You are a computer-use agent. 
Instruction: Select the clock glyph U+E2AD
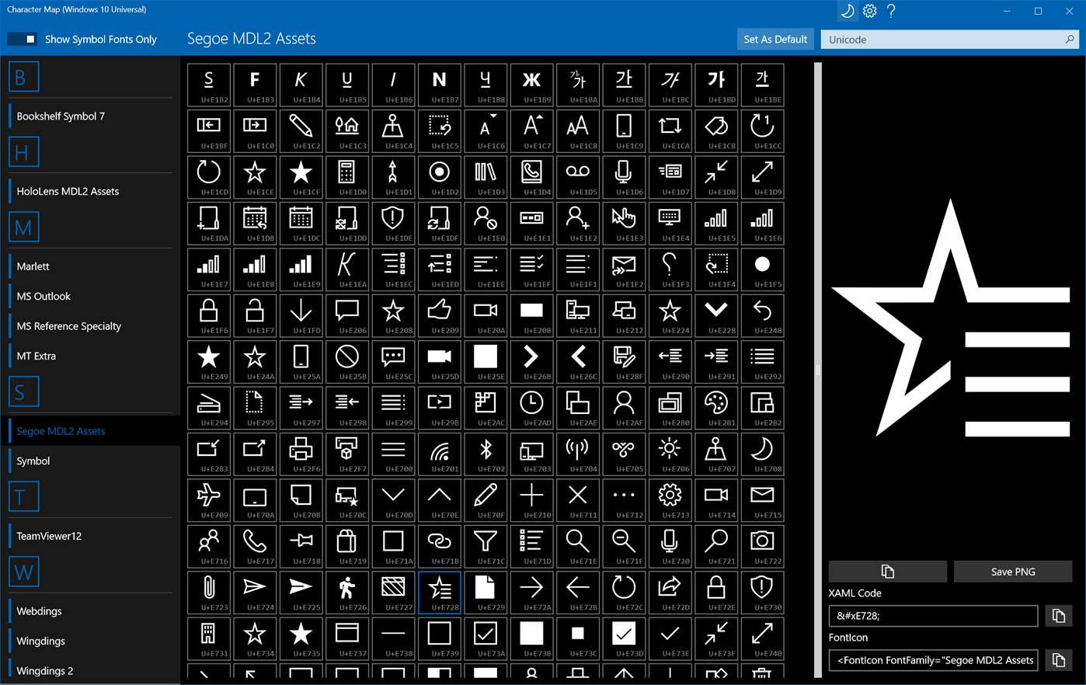[x=531, y=409]
